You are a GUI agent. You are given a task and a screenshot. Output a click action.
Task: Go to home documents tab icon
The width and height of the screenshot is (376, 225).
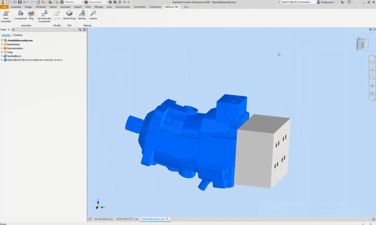(x=90, y=219)
